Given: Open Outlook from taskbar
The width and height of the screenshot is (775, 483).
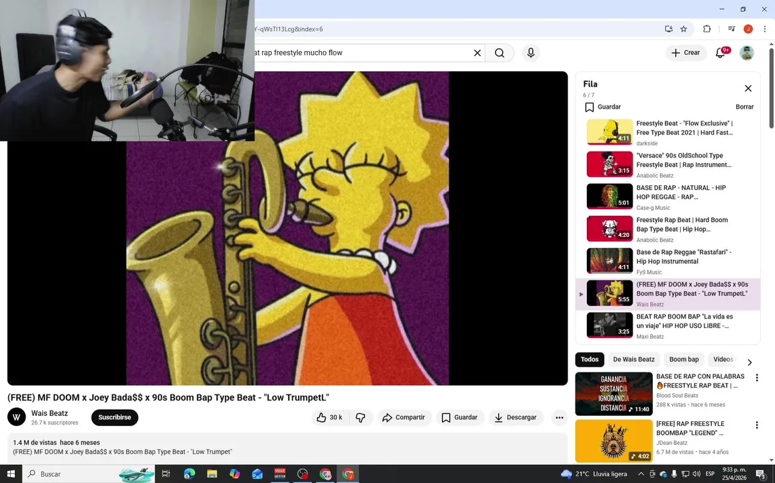Looking at the screenshot, I should coord(257,474).
